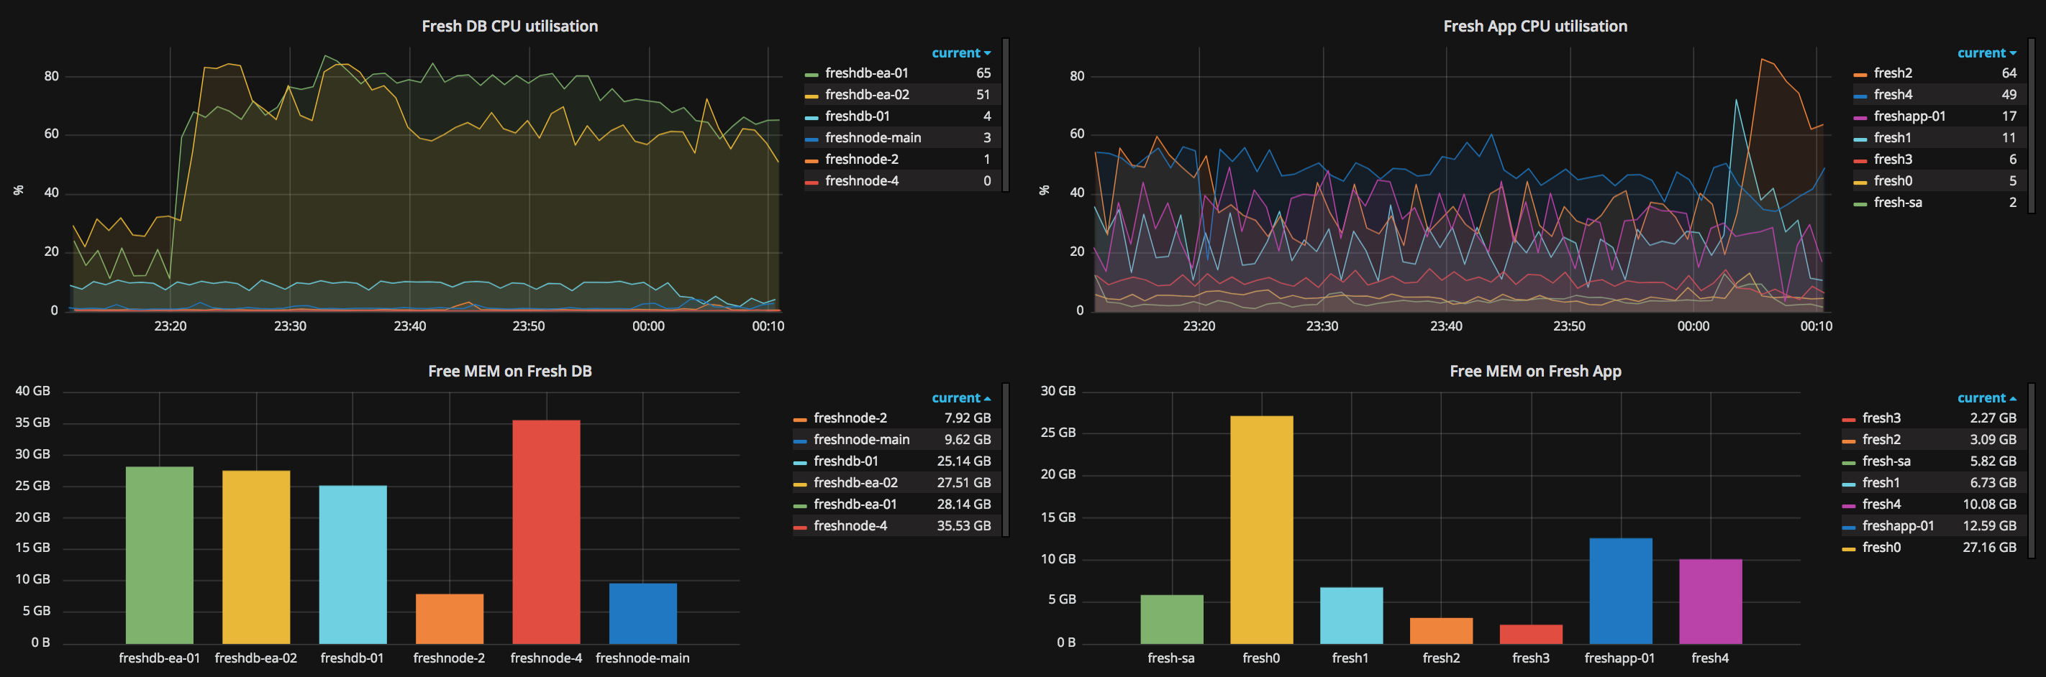This screenshot has width=2046, height=677.
Task: Toggle fresh0 in Free MEM App legend
Action: (x=1881, y=547)
